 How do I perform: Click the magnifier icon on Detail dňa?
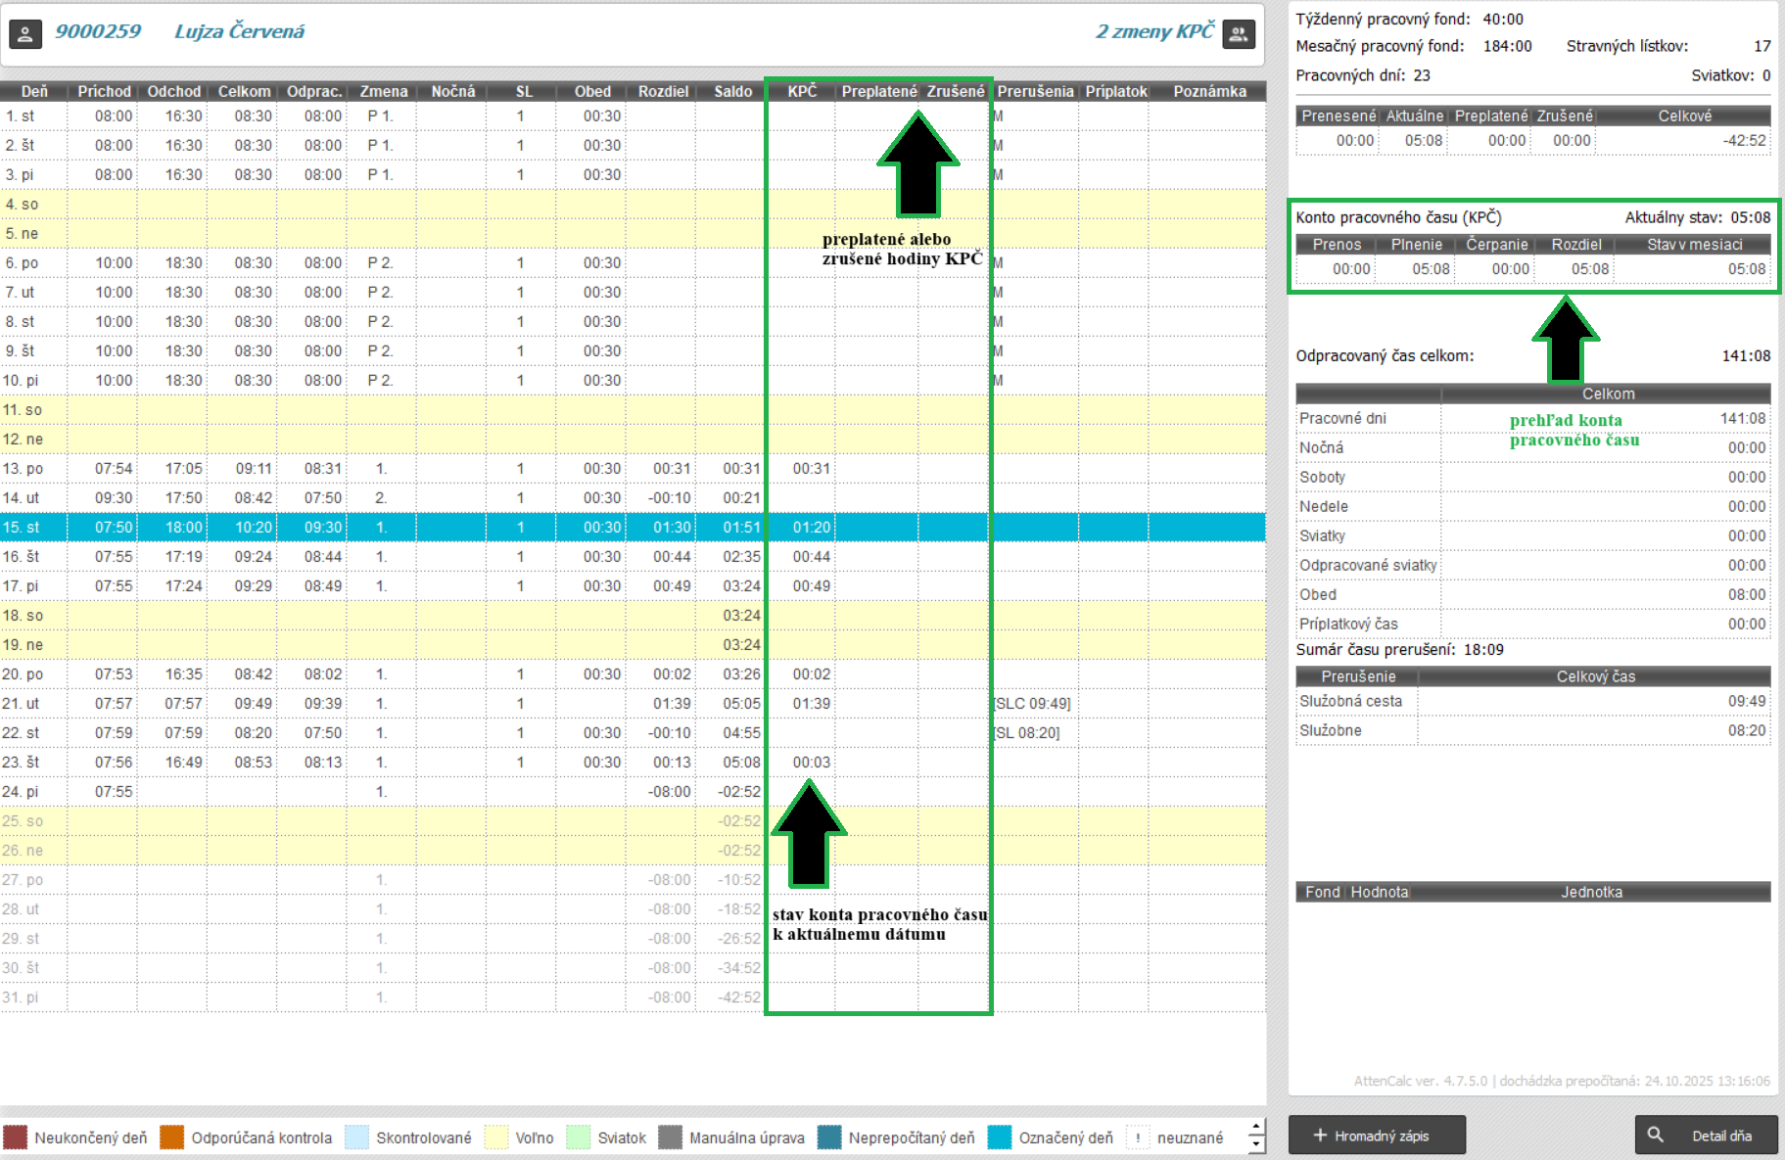click(x=1655, y=1136)
